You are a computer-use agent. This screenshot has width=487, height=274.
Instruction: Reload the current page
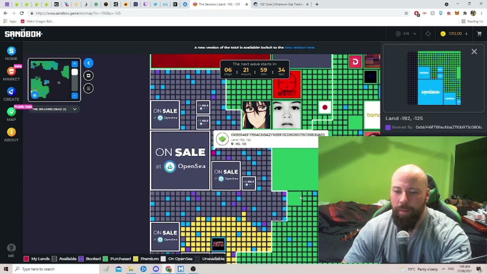[22, 13]
